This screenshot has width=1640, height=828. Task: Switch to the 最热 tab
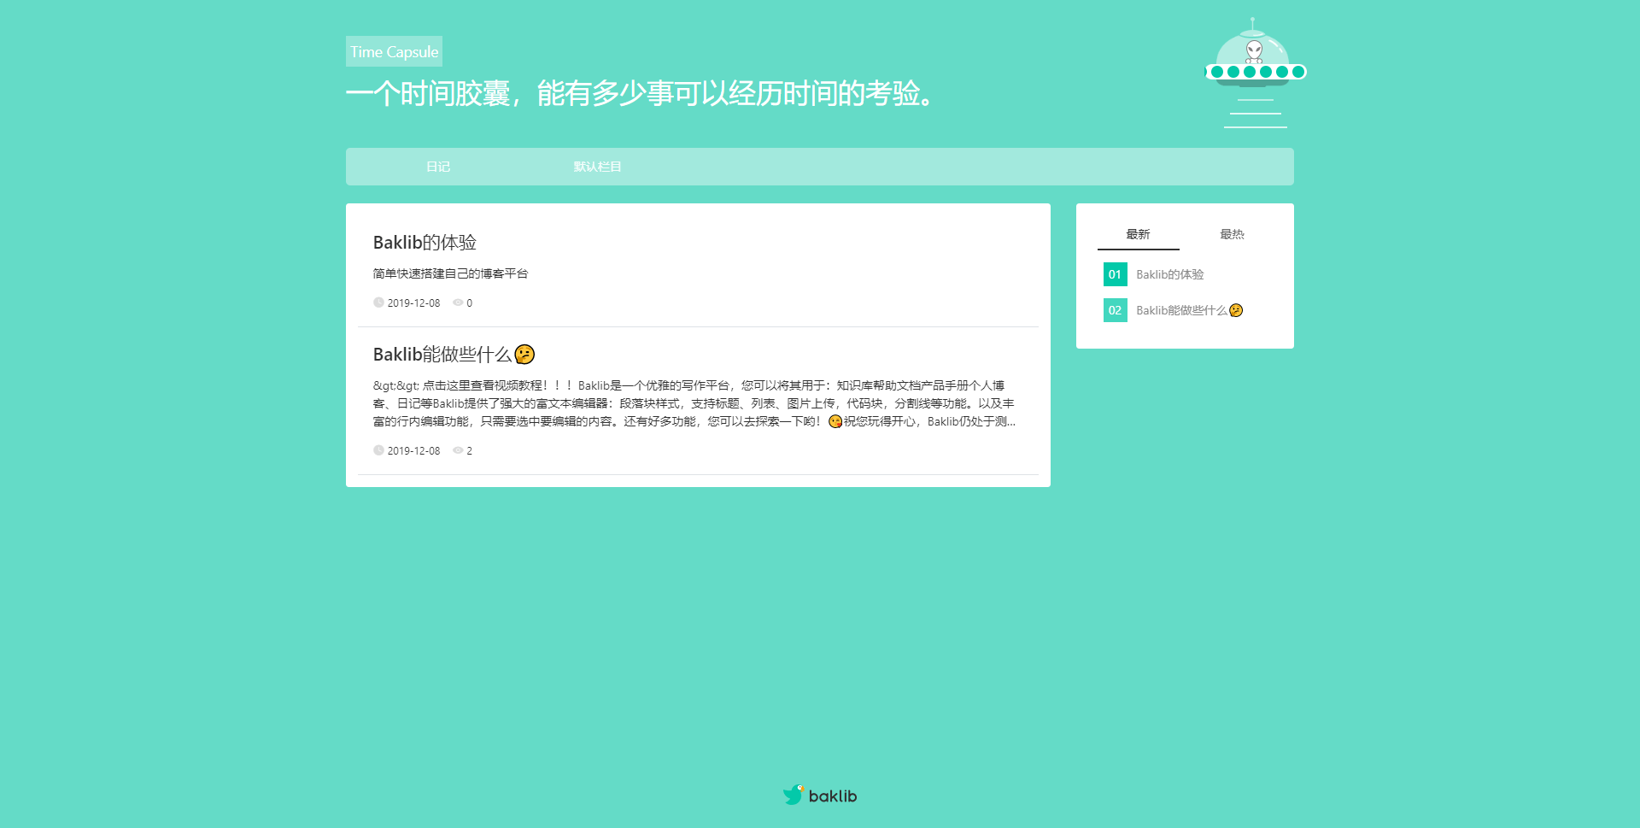tap(1232, 234)
